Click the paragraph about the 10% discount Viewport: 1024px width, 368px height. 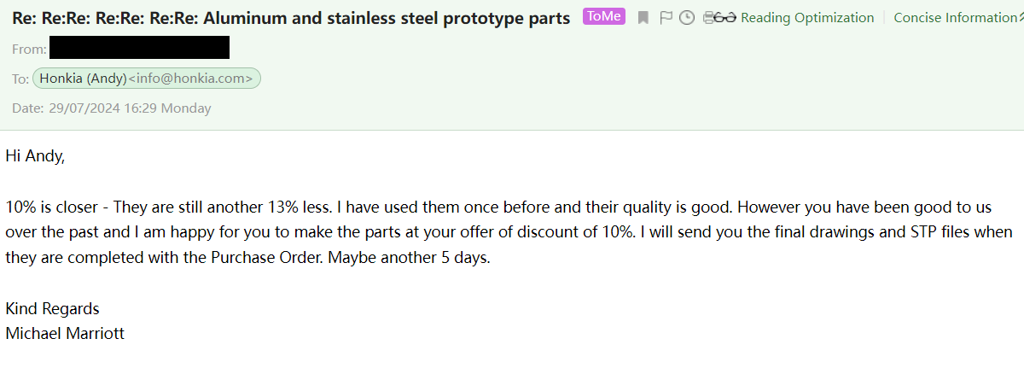pos(509,232)
